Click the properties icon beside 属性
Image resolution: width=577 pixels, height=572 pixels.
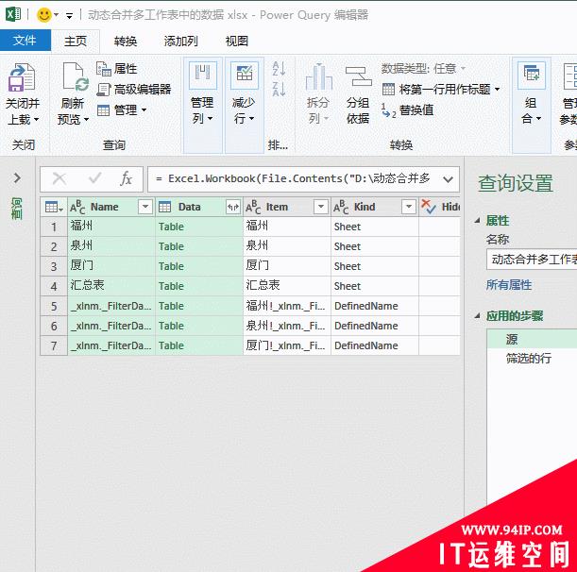pos(104,69)
